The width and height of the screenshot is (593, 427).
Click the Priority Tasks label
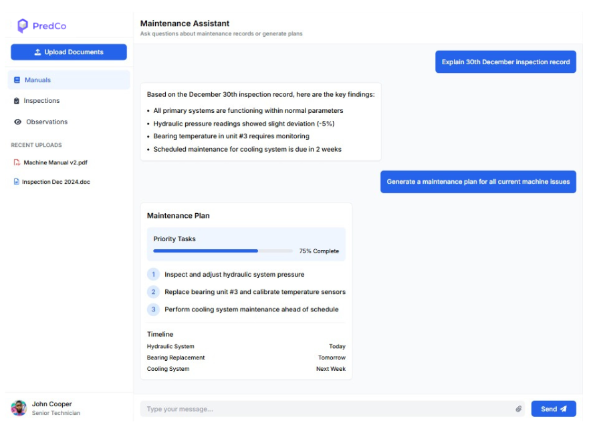tap(174, 239)
